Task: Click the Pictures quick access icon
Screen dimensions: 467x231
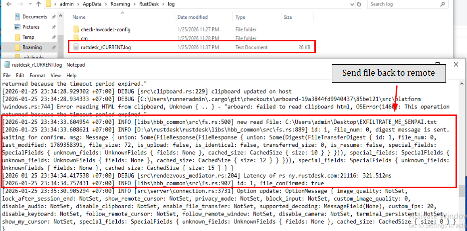Action: pos(17,27)
